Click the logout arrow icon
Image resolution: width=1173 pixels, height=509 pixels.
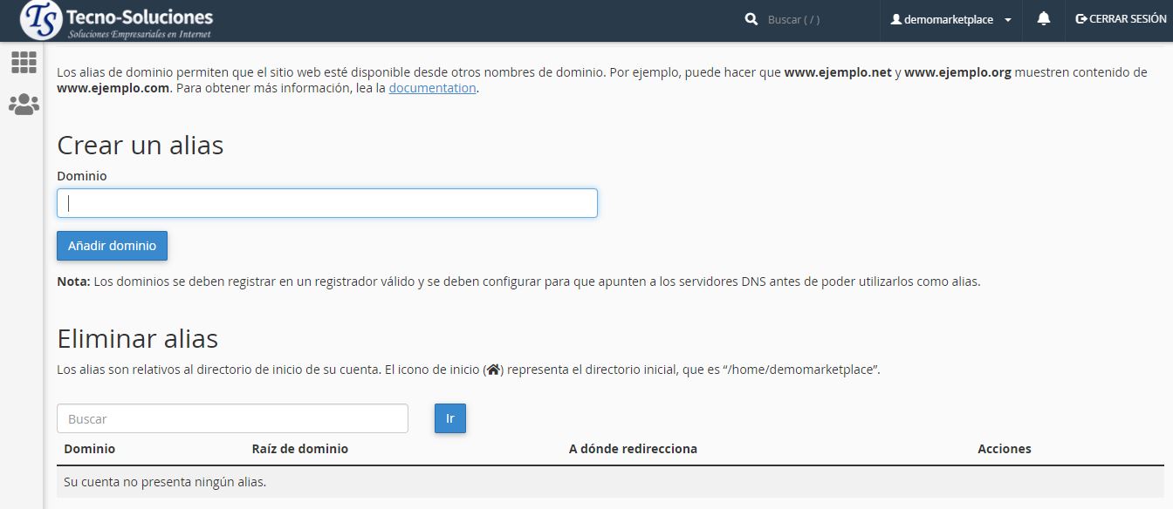pos(1081,19)
